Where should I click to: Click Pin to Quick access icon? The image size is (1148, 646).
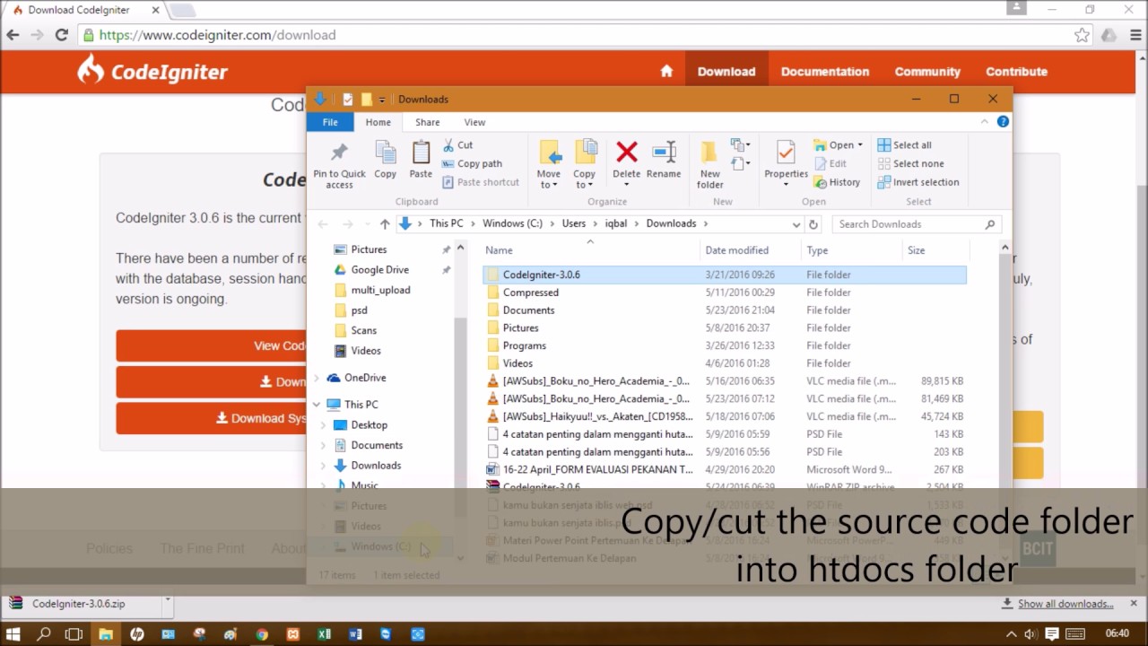coord(339,153)
